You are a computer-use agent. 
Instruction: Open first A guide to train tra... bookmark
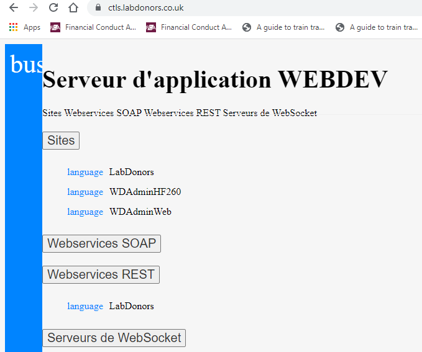coord(283,27)
